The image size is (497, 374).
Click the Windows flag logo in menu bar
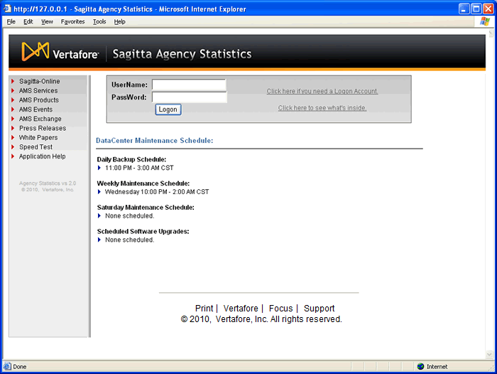(x=485, y=21)
